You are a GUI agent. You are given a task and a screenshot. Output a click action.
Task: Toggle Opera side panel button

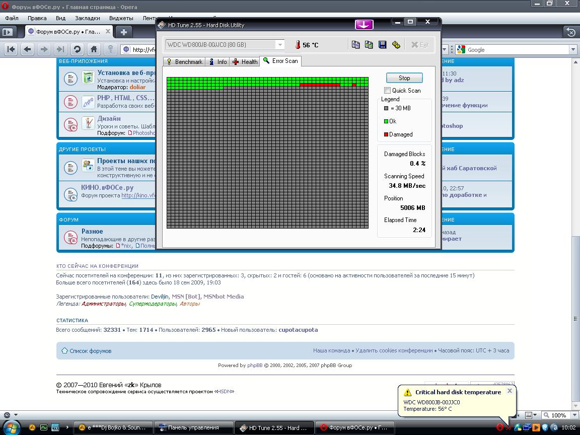pyautogui.click(x=7, y=32)
